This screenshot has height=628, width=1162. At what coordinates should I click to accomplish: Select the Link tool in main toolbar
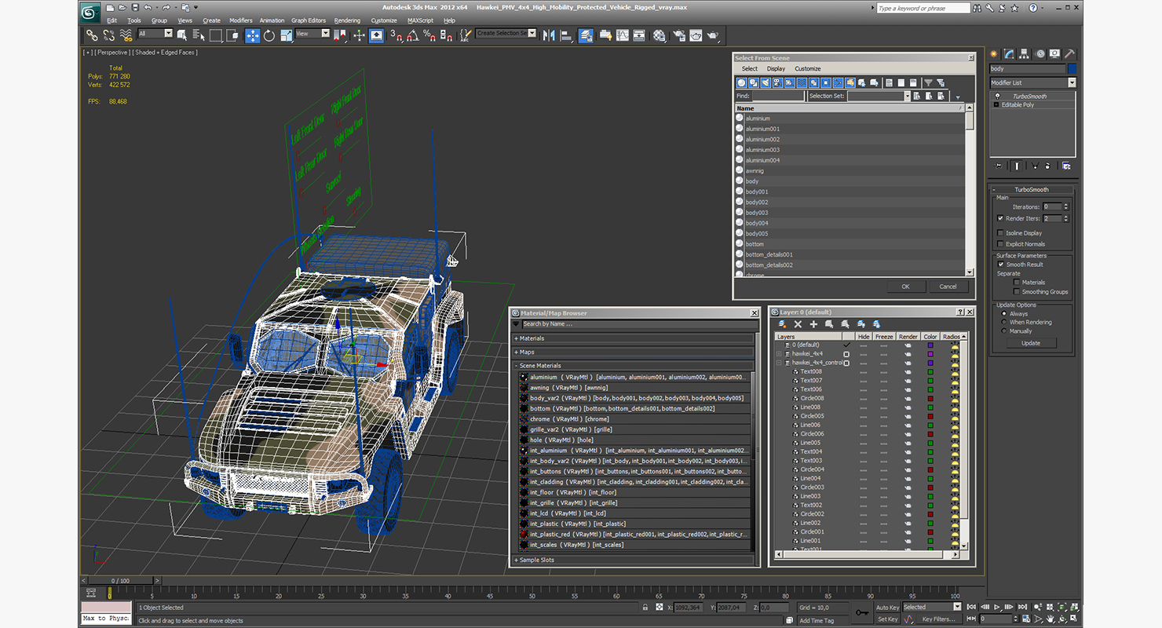click(x=93, y=35)
